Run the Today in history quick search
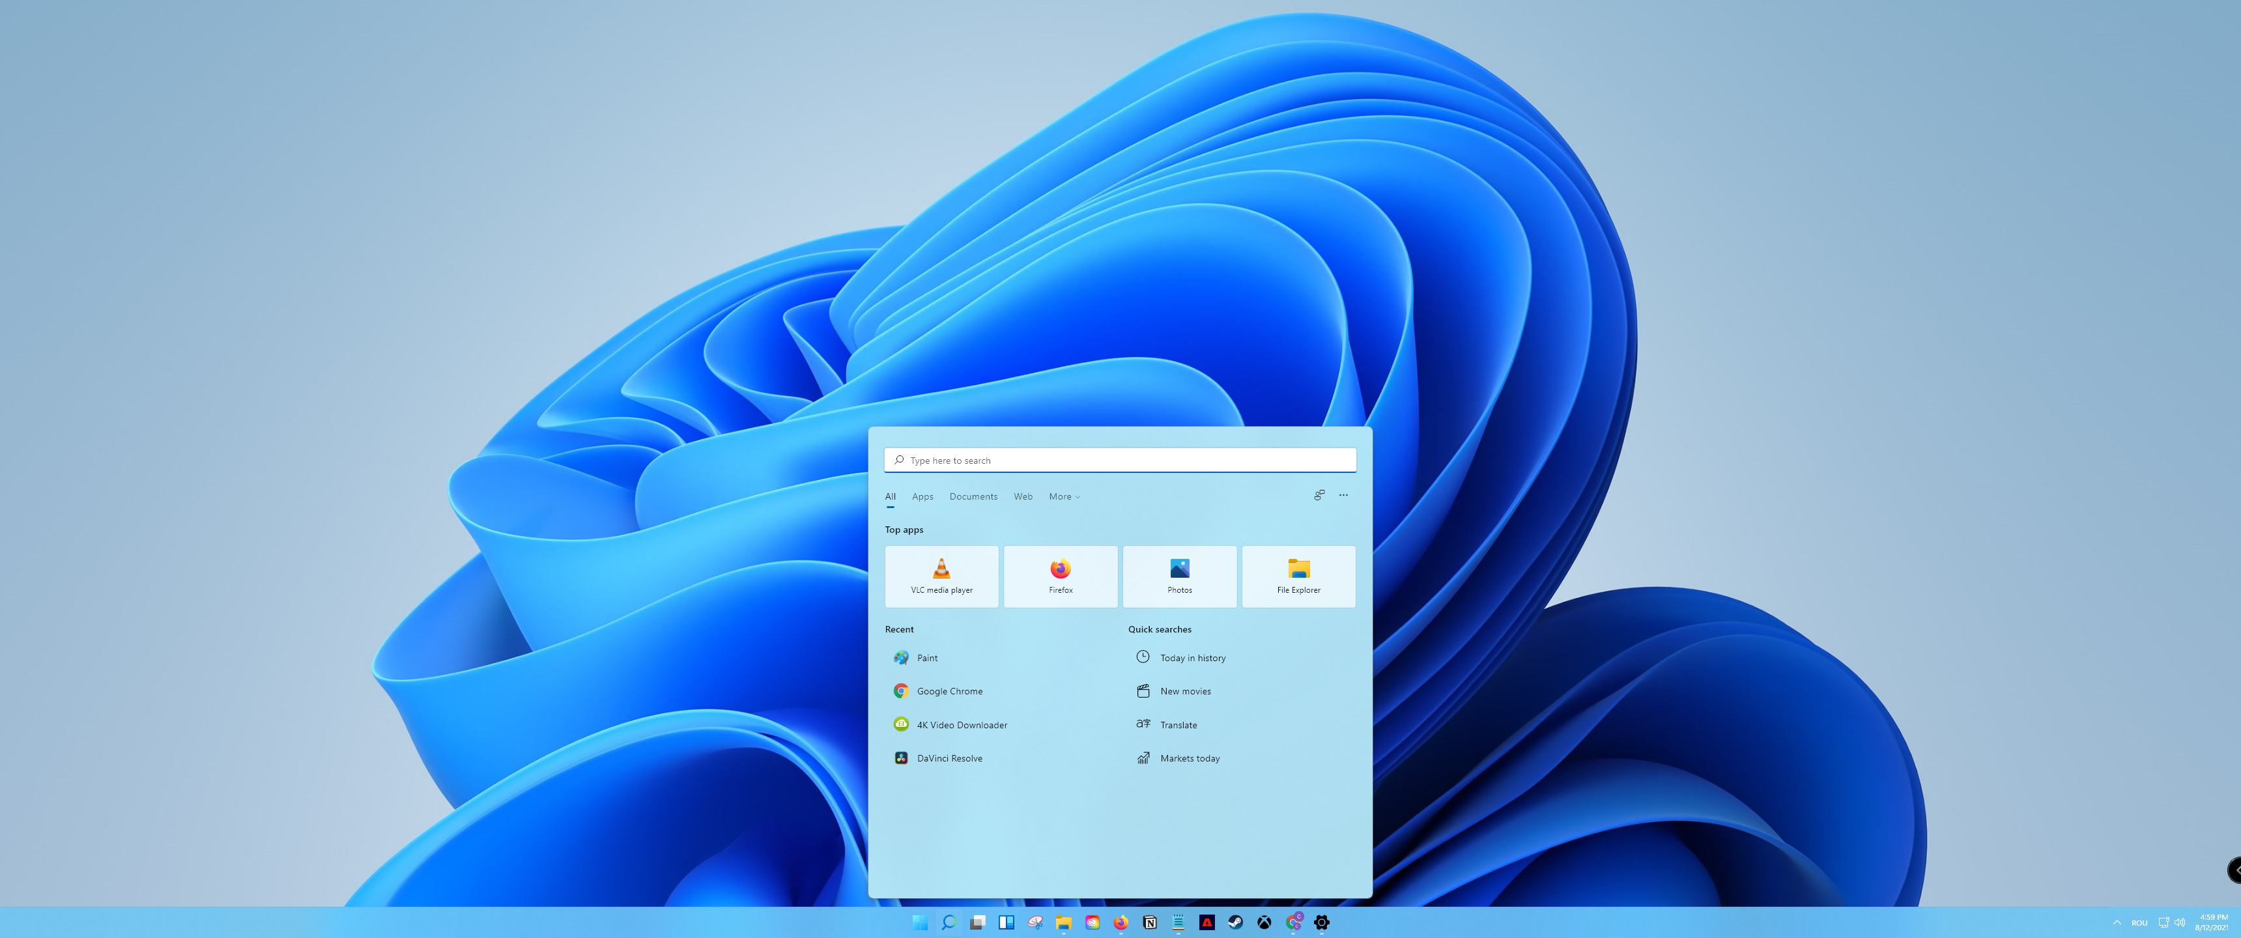2241x938 pixels. tap(1192, 658)
